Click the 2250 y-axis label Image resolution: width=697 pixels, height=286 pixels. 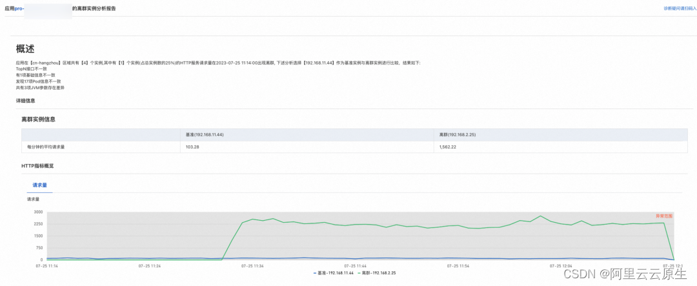[x=38, y=224]
